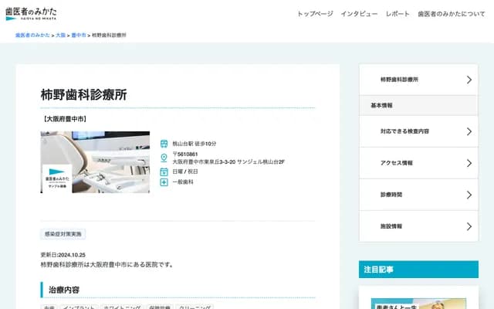Click the 柿野歯科診療所 page heading

[84, 94]
